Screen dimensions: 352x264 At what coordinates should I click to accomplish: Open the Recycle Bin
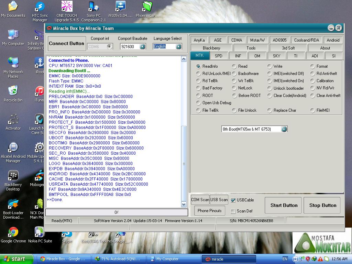pos(13,94)
